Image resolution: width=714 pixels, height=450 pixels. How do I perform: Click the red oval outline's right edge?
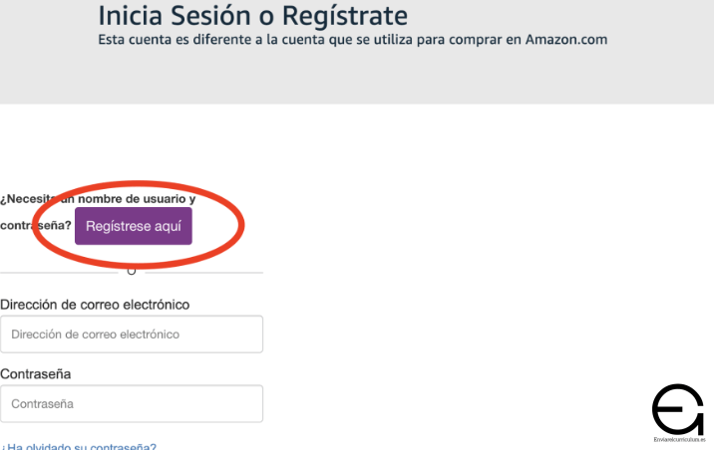242,223
